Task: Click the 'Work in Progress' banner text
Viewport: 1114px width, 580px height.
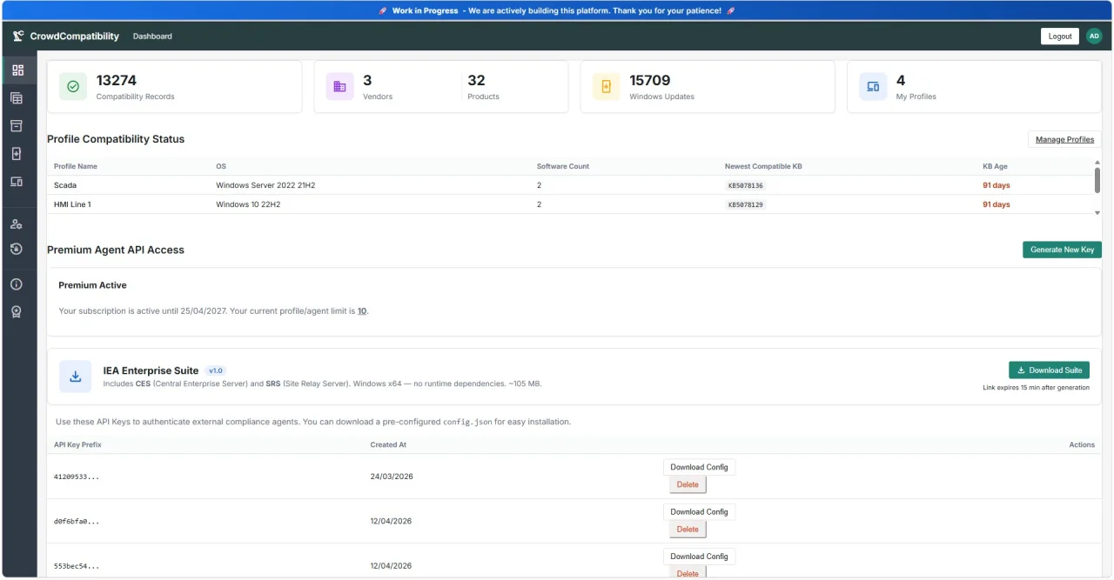Action: [x=426, y=10]
